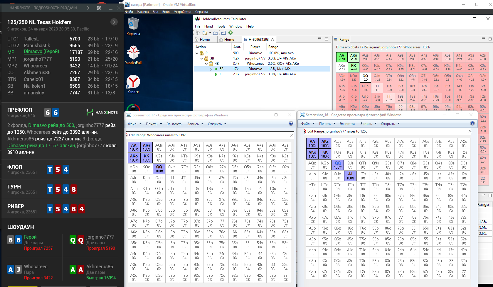Click lock icon on the 3B row
493x287 pixels.
[x=206, y=58]
